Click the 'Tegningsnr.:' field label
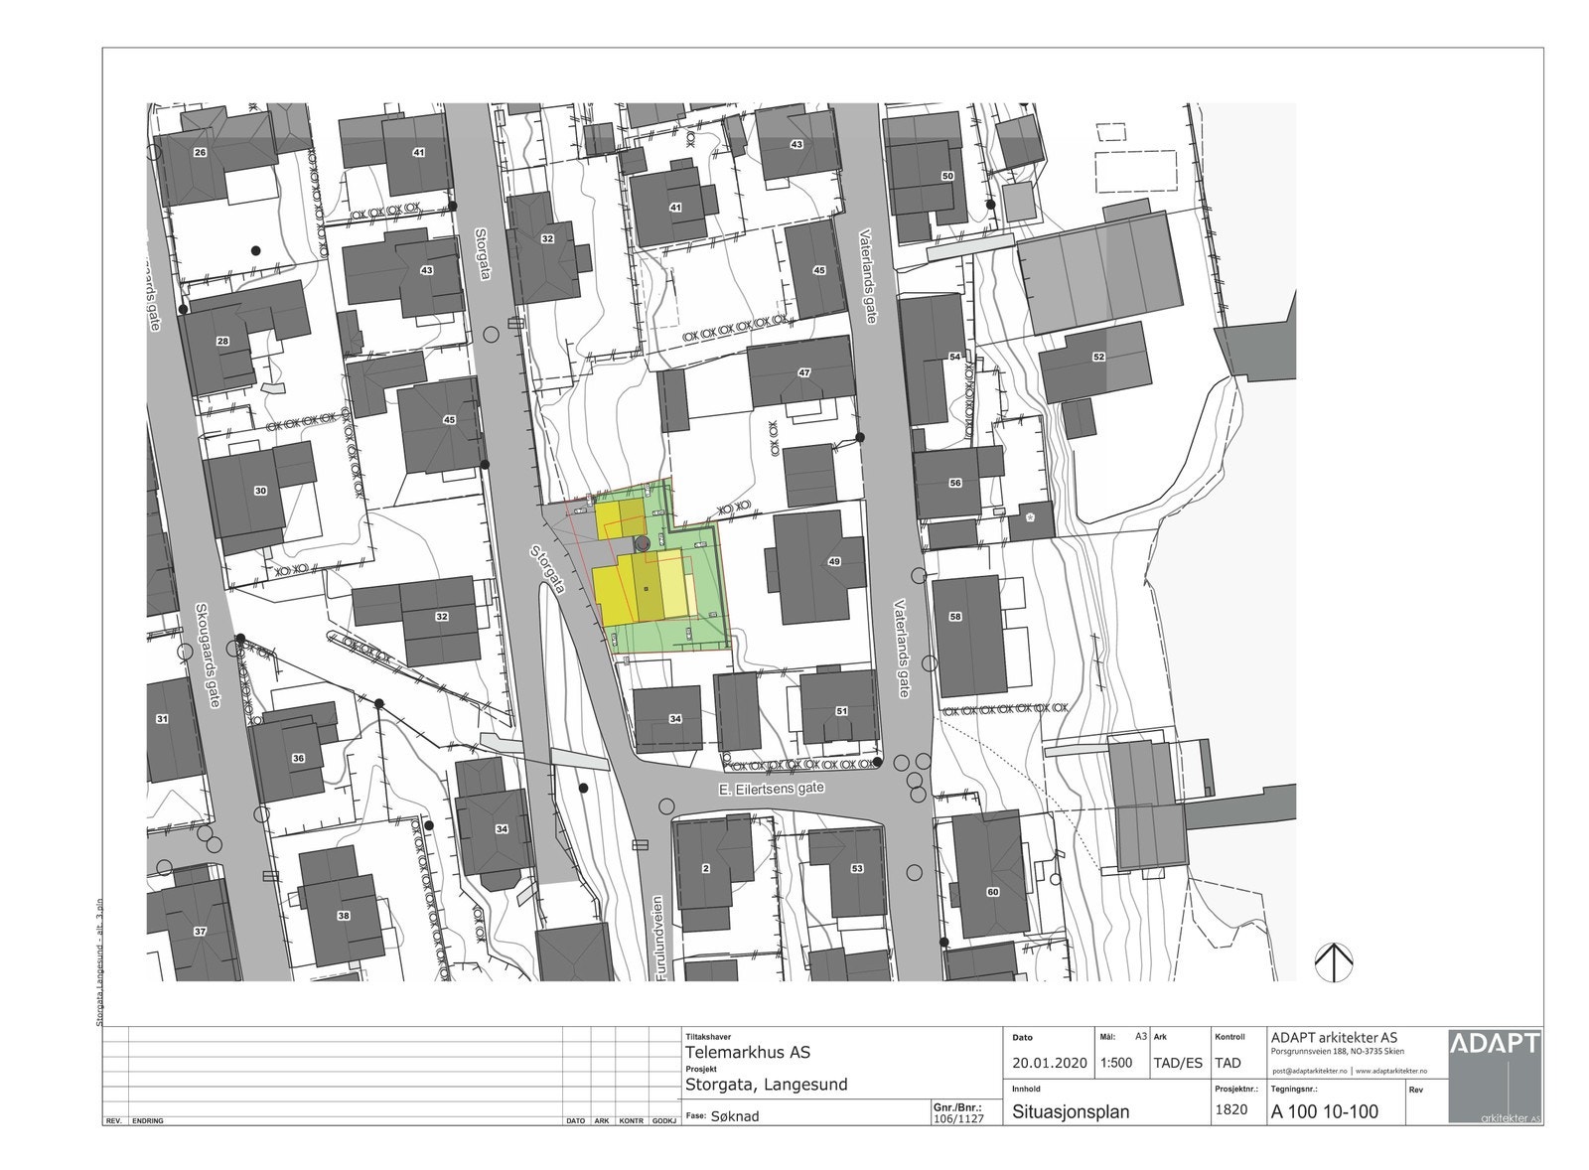The image size is (1589, 1170). (x=1294, y=1089)
